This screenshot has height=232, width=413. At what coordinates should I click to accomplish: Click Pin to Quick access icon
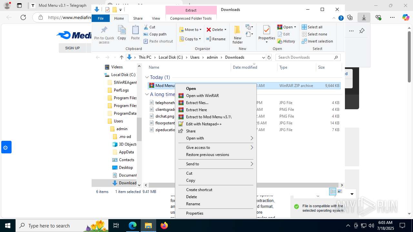(x=104, y=35)
